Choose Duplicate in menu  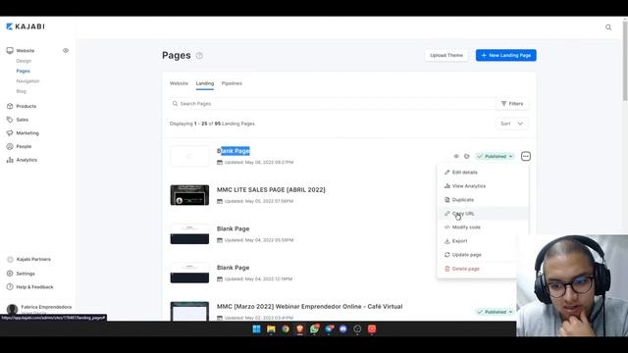click(x=462, y=200)
